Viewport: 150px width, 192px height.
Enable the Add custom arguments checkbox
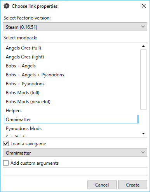(x=6, y=163)
